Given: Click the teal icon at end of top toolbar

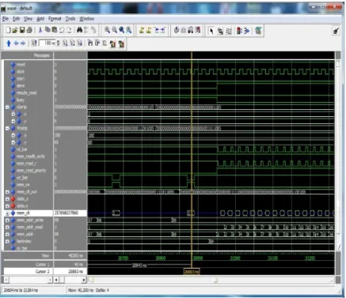Looking at the screenshot, I should tap(258, 31).
